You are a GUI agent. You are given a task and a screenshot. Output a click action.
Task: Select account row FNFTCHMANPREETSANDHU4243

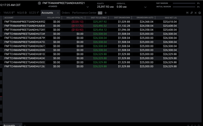[91, 58]
